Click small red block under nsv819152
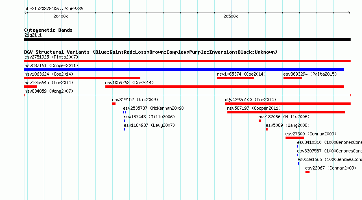362x200 pixels. 114,104
